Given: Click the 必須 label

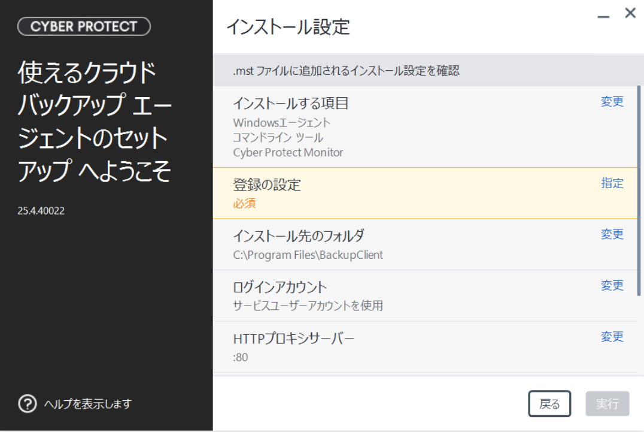Looking at the screenshot, I should tap(244, 204).
